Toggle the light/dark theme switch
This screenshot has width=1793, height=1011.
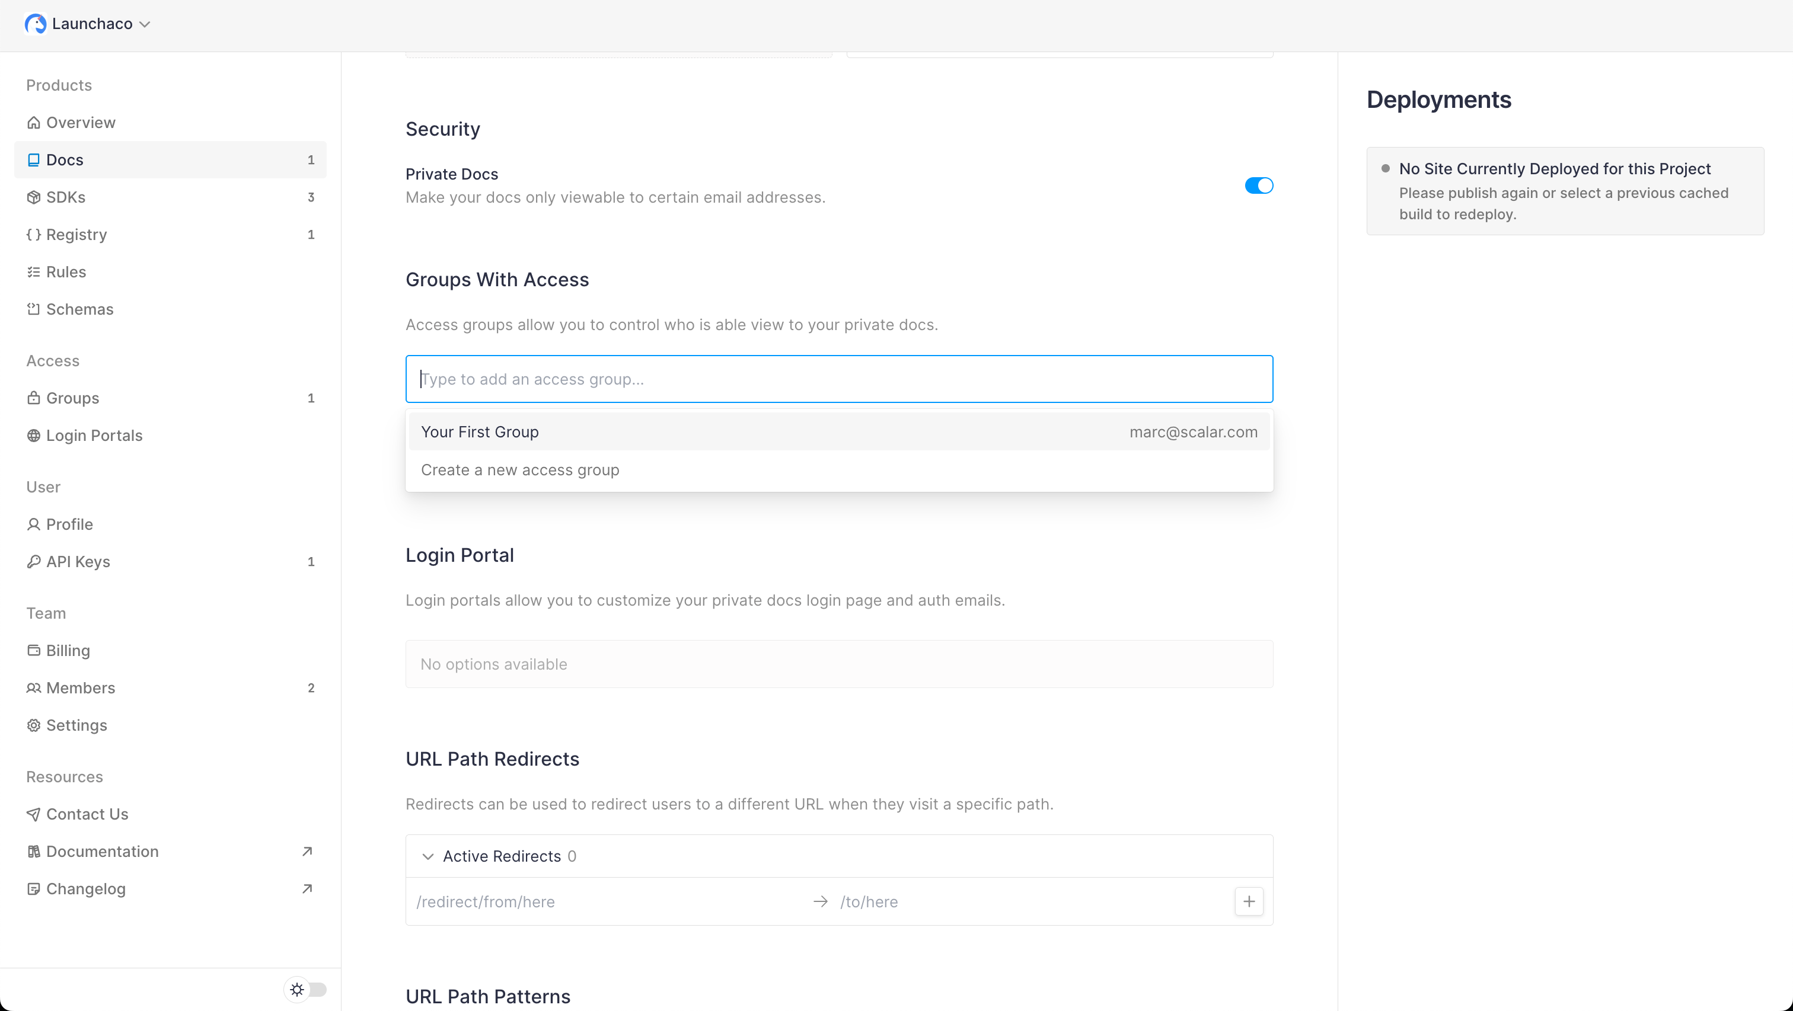point(305,990)
